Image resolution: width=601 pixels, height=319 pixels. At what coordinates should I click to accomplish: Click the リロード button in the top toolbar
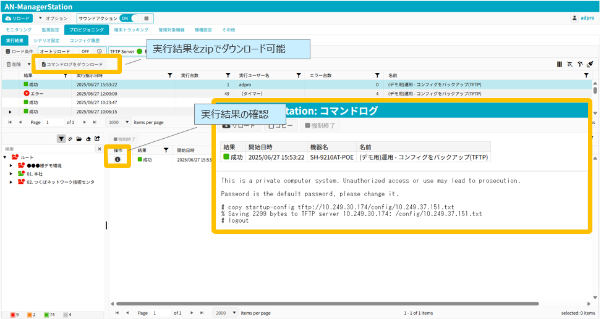17,19
